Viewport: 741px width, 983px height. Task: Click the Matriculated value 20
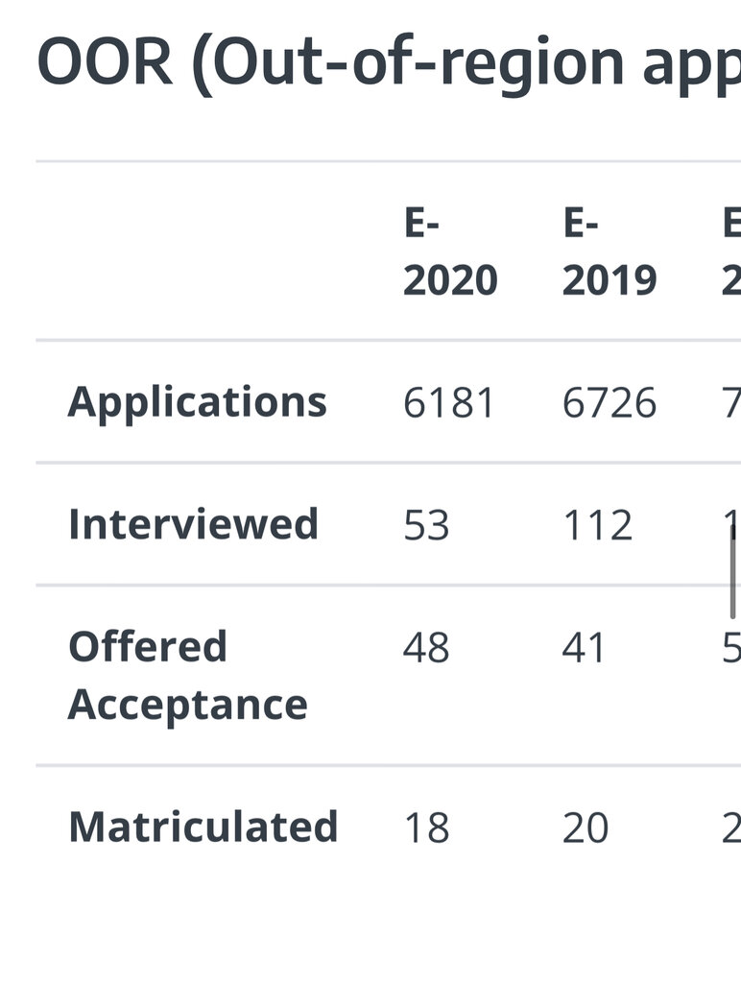(x=586, y=828)
